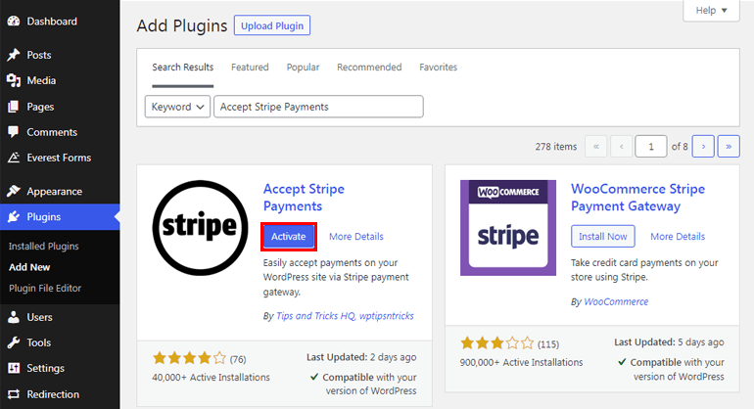
Task: Open More Details for WooCommerce Stripe Gateway
Action: pyautogui.click(x=678, y=237)
